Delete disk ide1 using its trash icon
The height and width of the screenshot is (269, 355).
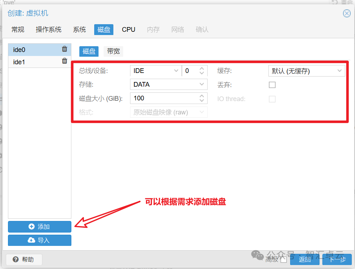pyautogui.click(x=64, y=61)
